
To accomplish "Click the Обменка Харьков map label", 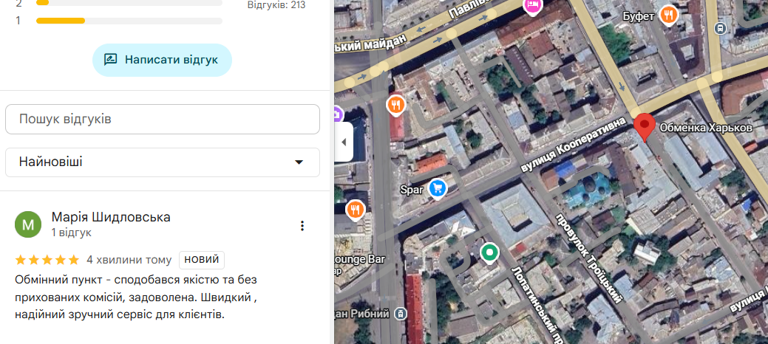I will click(x=706, y=128).
